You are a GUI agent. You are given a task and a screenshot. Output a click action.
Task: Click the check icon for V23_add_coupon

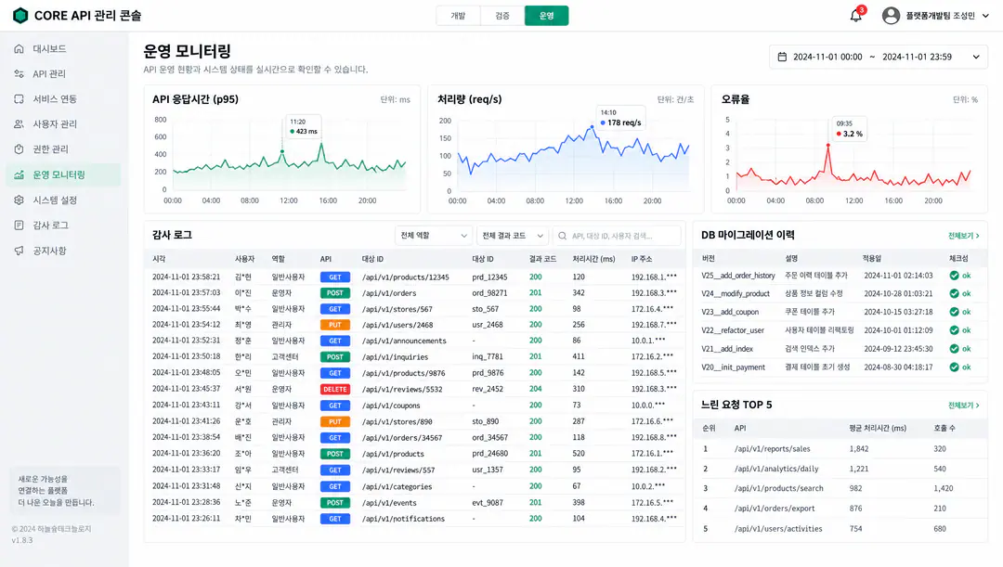coord(955,312)
